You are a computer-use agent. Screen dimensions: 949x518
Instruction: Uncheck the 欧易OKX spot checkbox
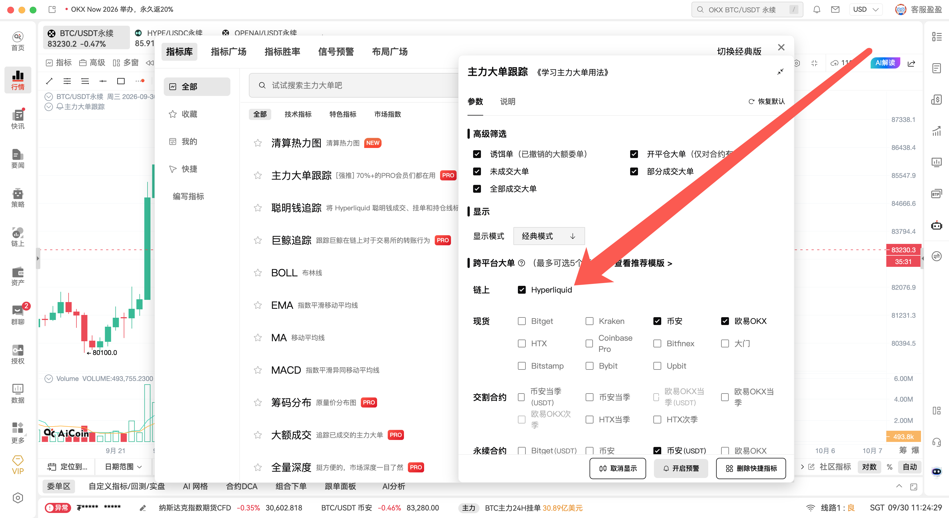coord(725,321)
